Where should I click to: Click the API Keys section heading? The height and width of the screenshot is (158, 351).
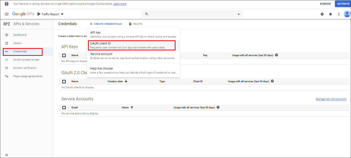tap(70, 47)
